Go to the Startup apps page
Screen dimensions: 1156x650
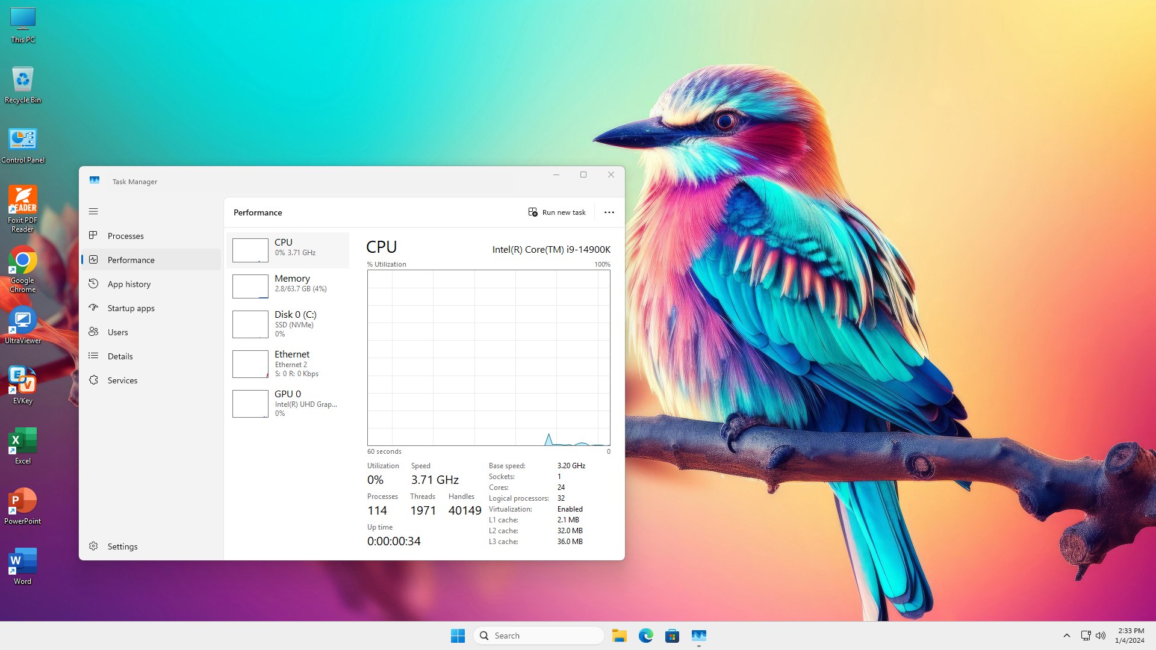pos(131,308)
